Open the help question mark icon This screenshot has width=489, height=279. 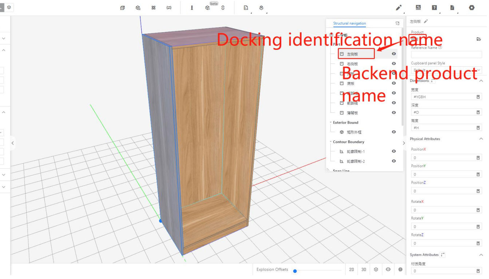434,8
